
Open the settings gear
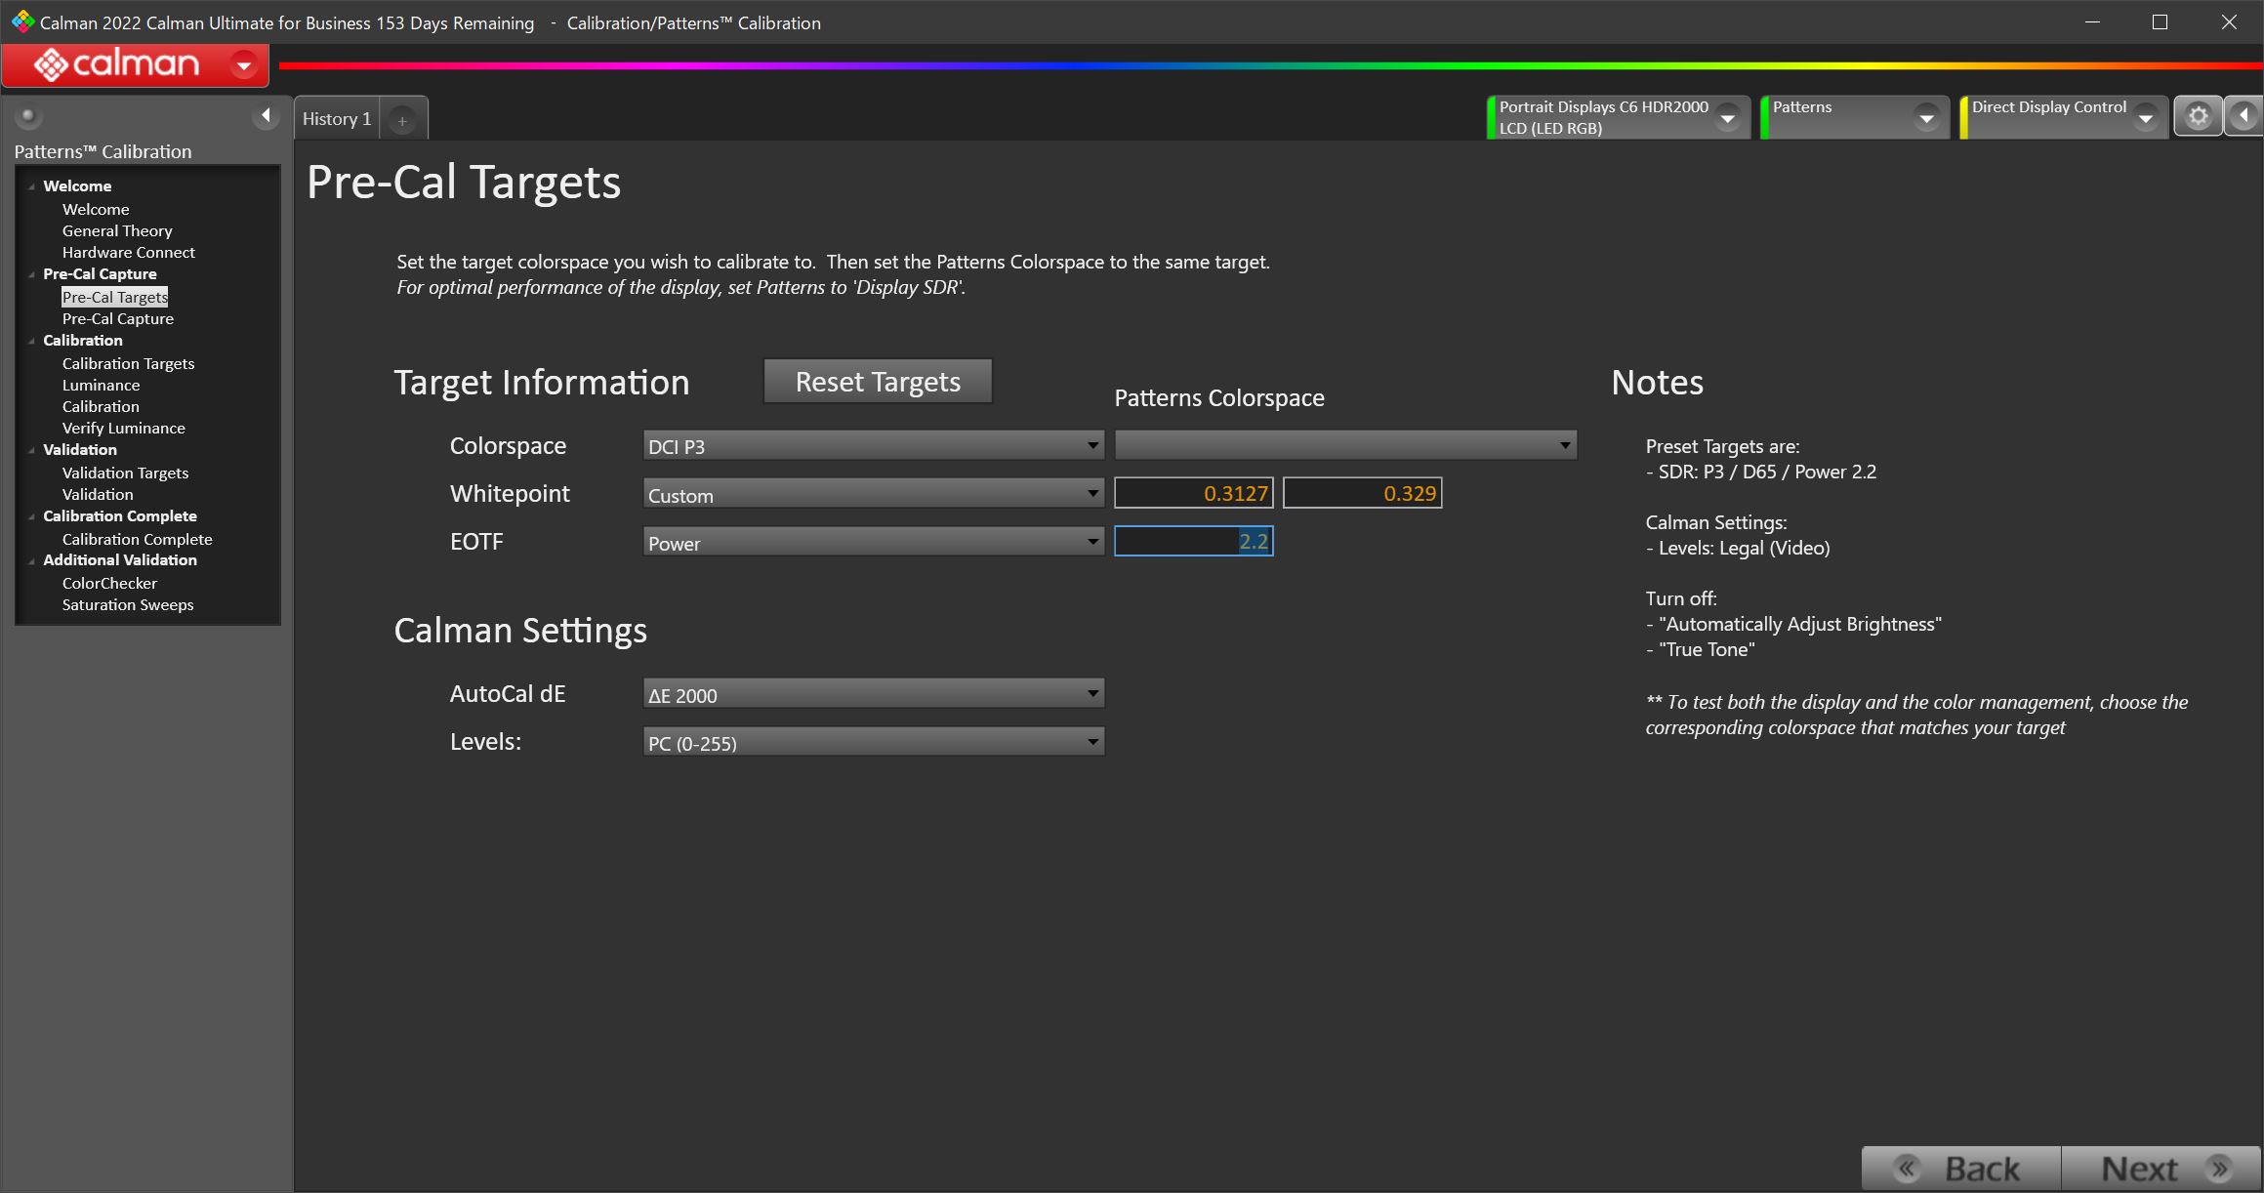point(2198,116)
